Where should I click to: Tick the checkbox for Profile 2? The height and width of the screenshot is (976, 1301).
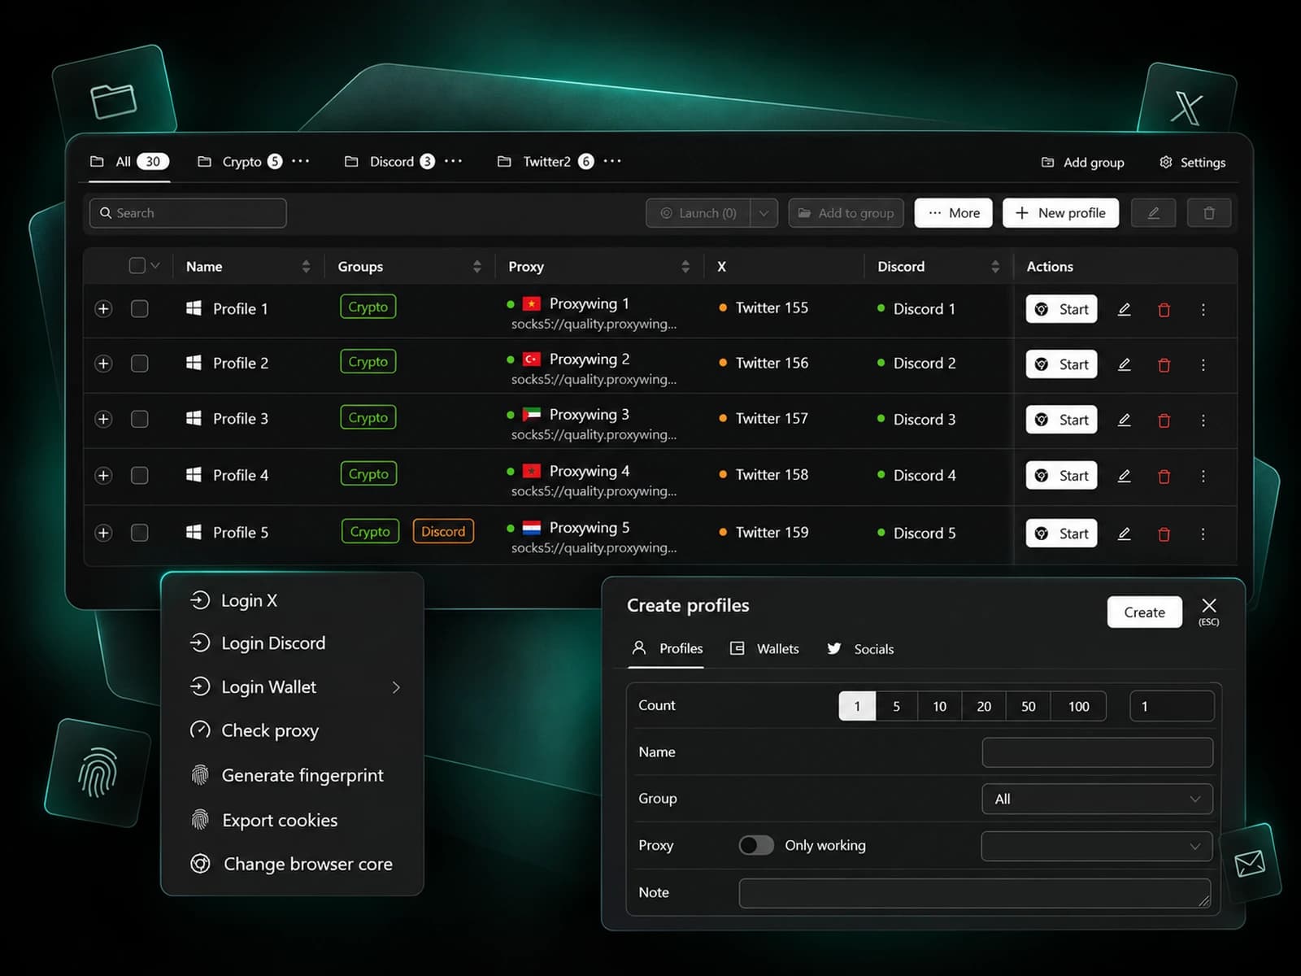click(x=140, y=364)
